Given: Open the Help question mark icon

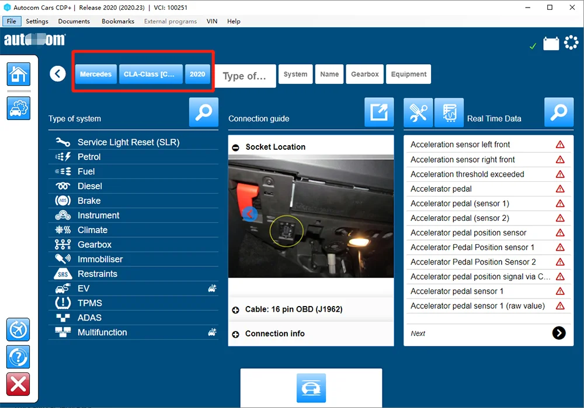Looking at the screenshot, I should (18, 357).
